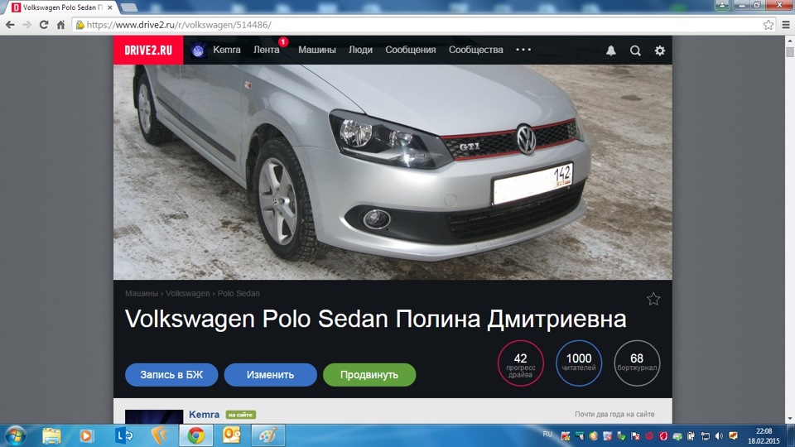Click the page vertical scrollbar thumb
This screenshot has width=795, height=447.
pos(789,51)
